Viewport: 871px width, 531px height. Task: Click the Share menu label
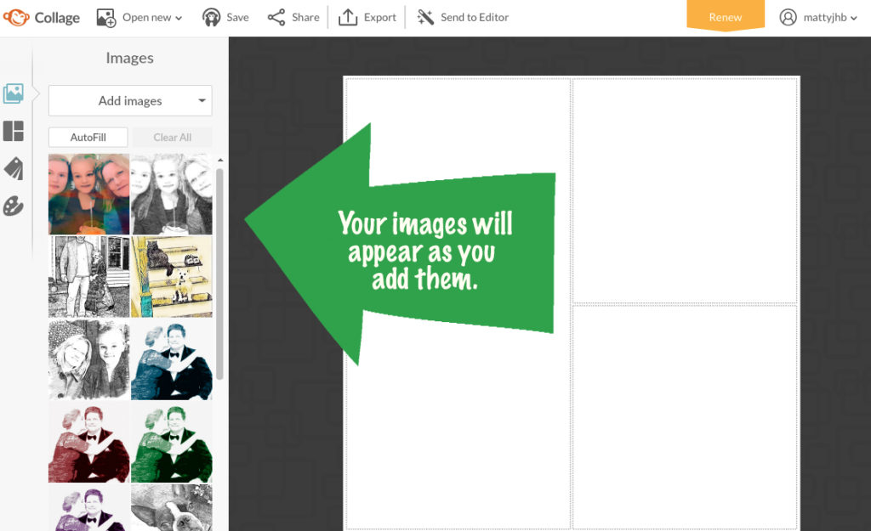305,17
